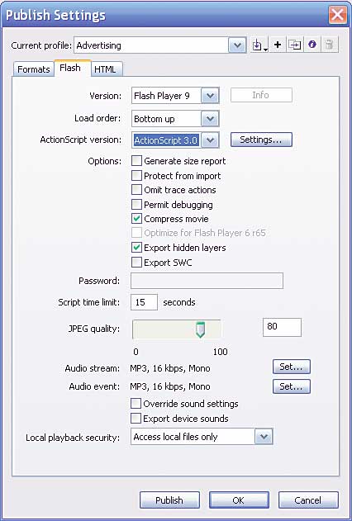Switch to the HTML tab
352x521 pixels.
coord(106,69)
